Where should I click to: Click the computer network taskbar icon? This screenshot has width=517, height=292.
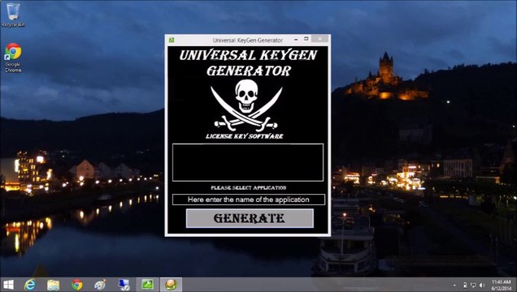pyautogui.click(x=124, y=285)
